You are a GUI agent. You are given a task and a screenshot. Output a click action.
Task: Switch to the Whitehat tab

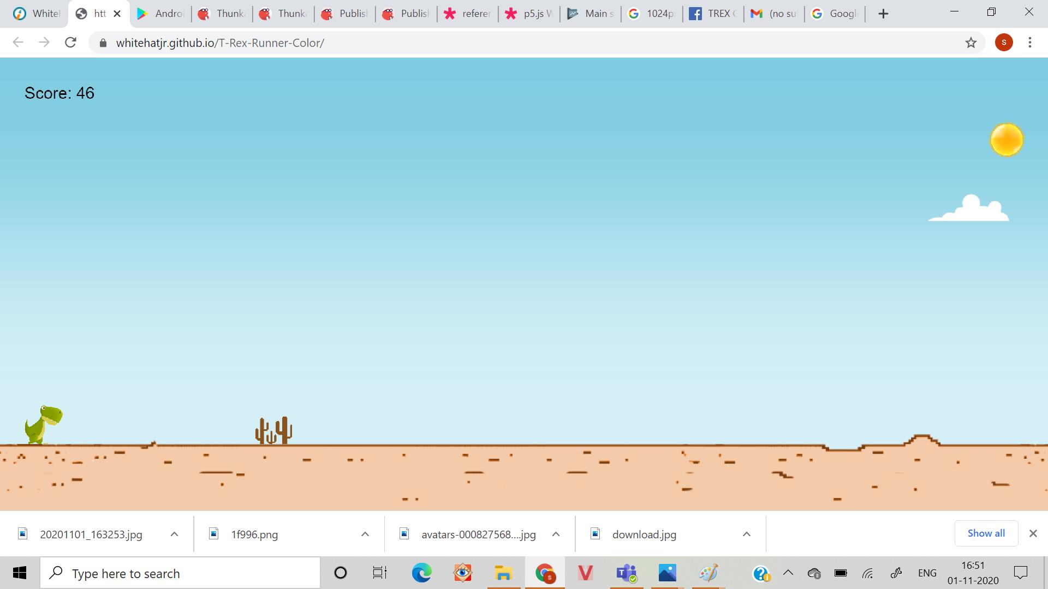tap(37, 14)
